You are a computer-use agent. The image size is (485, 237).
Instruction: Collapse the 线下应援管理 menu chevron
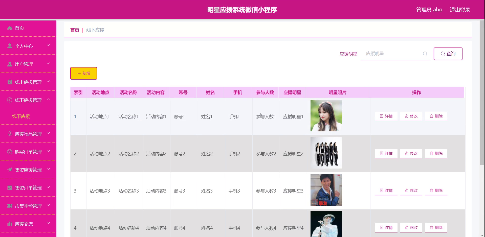pyautogui.click(x=48, y=100)
